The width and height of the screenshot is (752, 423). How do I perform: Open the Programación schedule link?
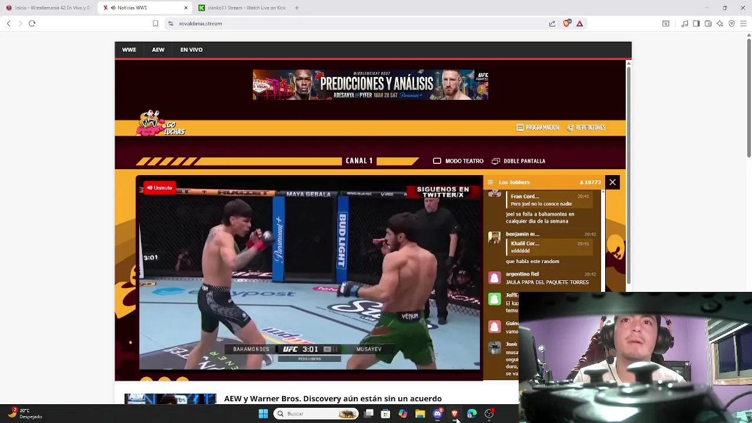tap(538, 127)
